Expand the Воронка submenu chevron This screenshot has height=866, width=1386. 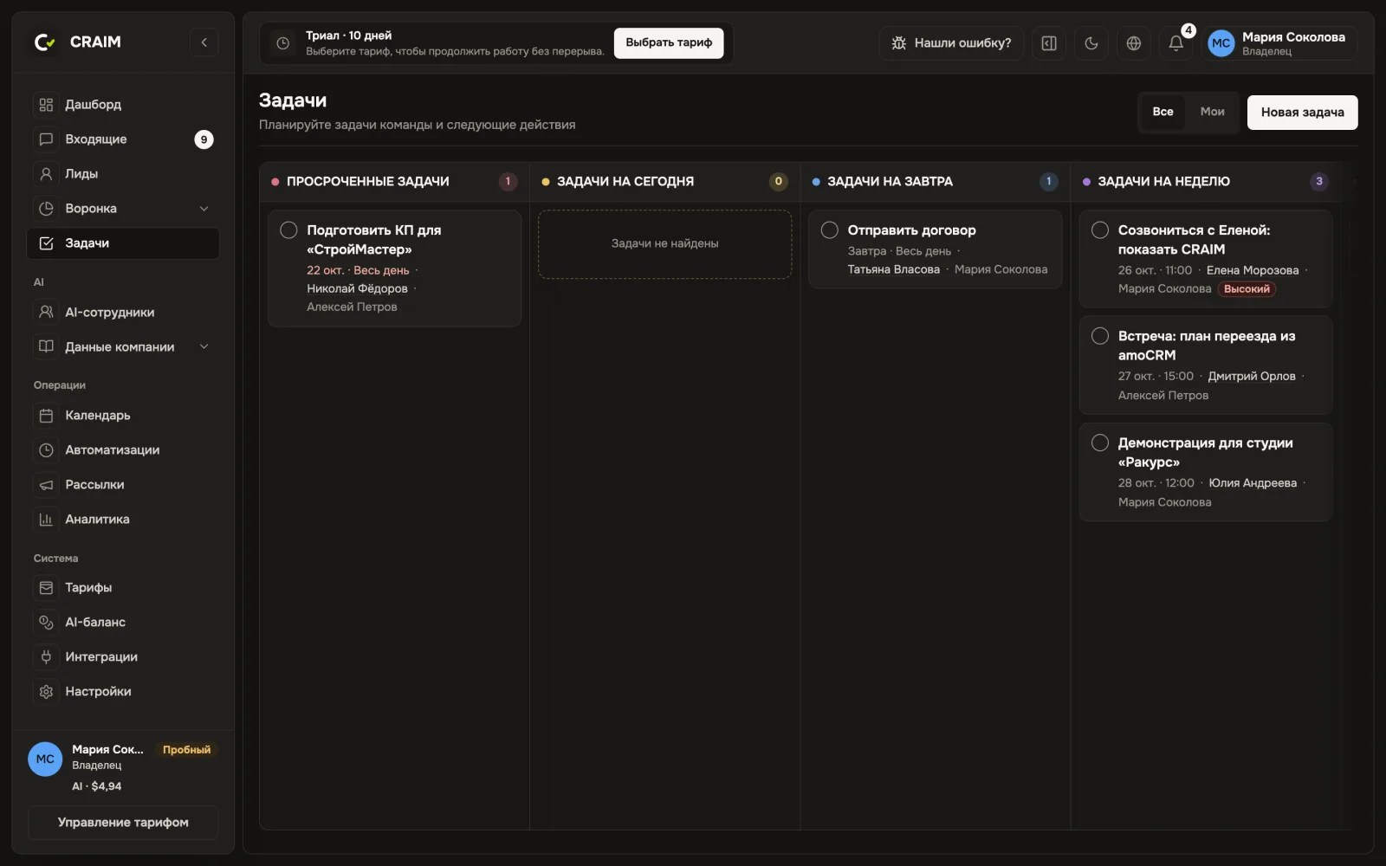click(x=204, y=209)
